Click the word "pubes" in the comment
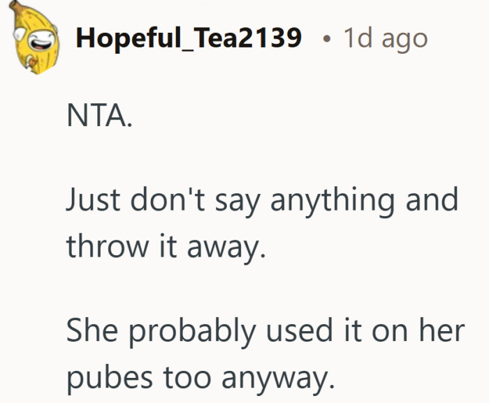The image size is (489, 403). click(x=110, y=379)
